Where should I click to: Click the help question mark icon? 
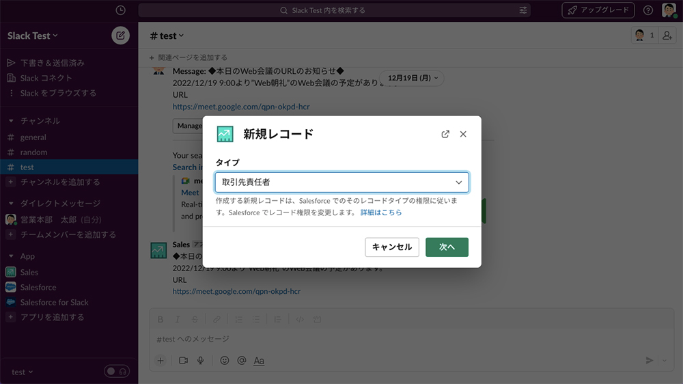[x=648, y=10]
